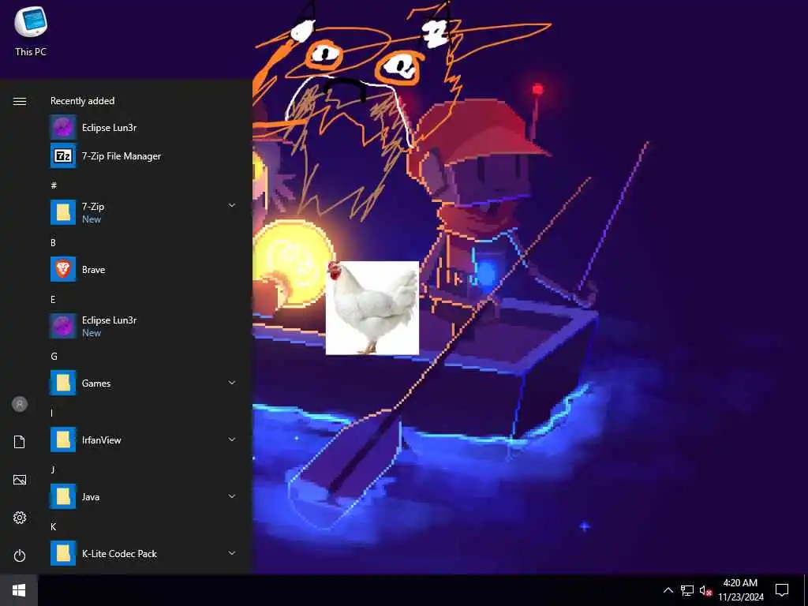
Task: Click the B section letter header
Action: pyautogui.click(x=53, y=242)
